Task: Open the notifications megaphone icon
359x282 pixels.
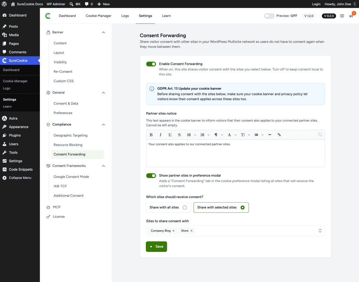Action: coord(351,16)
